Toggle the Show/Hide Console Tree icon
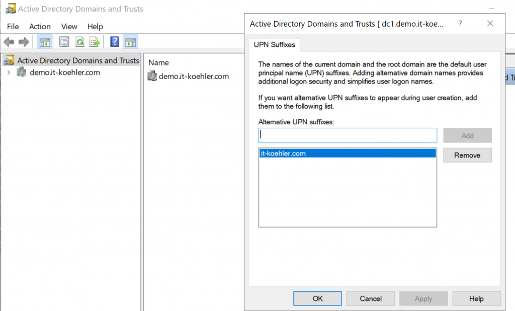Image resolution: width=515 pixels, height=311 pixels. click(44, 42)
